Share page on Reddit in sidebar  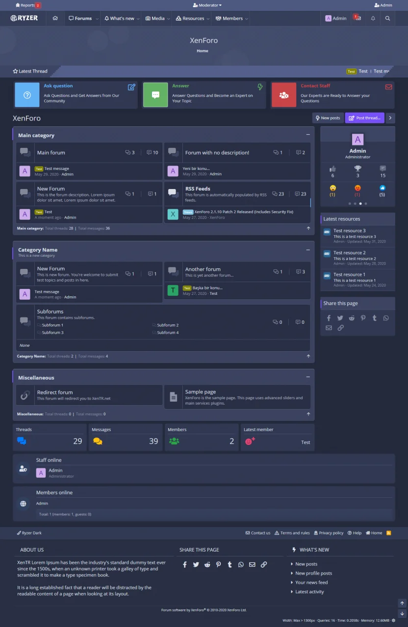pyautogui.click(x=352, y=318)
